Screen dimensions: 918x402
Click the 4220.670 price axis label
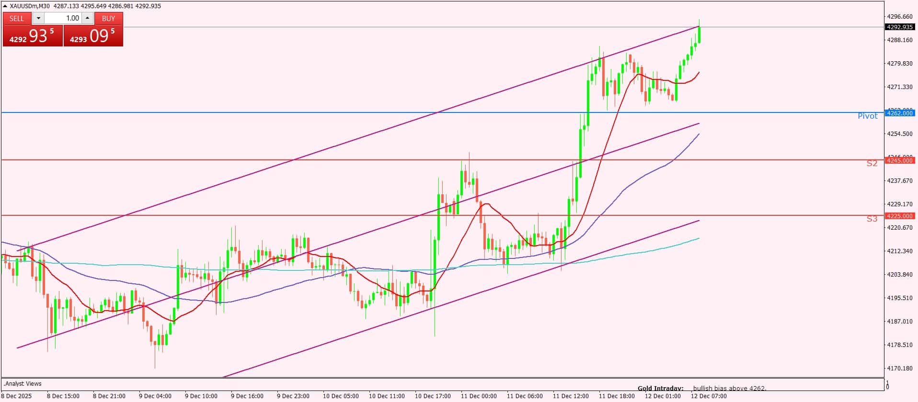click(900, 227)
